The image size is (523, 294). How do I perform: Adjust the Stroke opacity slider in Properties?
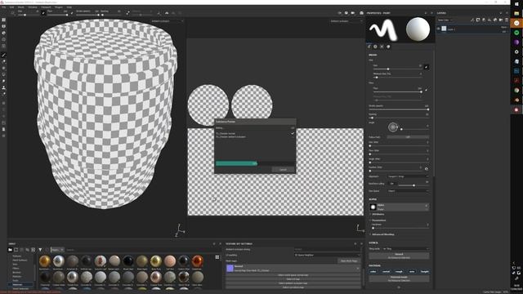[399, 109]
